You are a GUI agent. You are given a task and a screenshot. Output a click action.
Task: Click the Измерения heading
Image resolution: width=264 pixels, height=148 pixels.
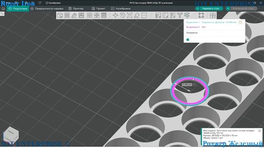[x=192, y=33]
